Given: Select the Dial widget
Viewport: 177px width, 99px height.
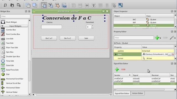Looking at the screenshot, I should click(x=8, y=74).
